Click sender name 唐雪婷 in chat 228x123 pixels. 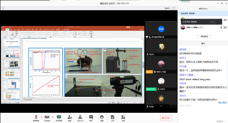point(183,50)
